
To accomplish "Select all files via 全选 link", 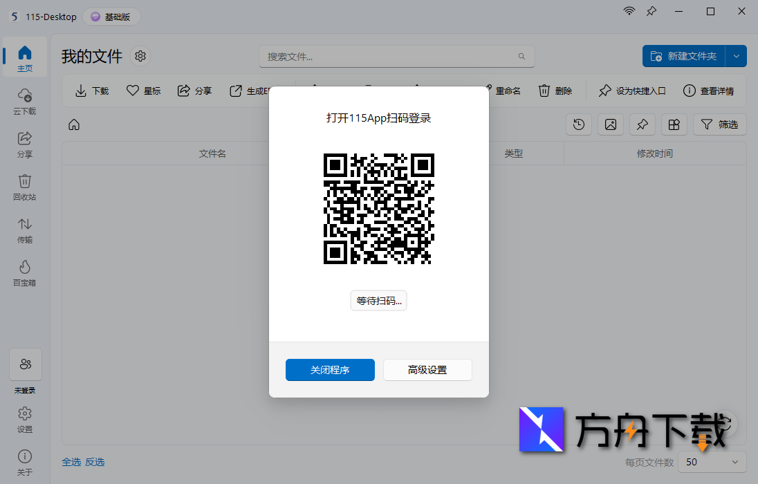I will tap(71, 462).
